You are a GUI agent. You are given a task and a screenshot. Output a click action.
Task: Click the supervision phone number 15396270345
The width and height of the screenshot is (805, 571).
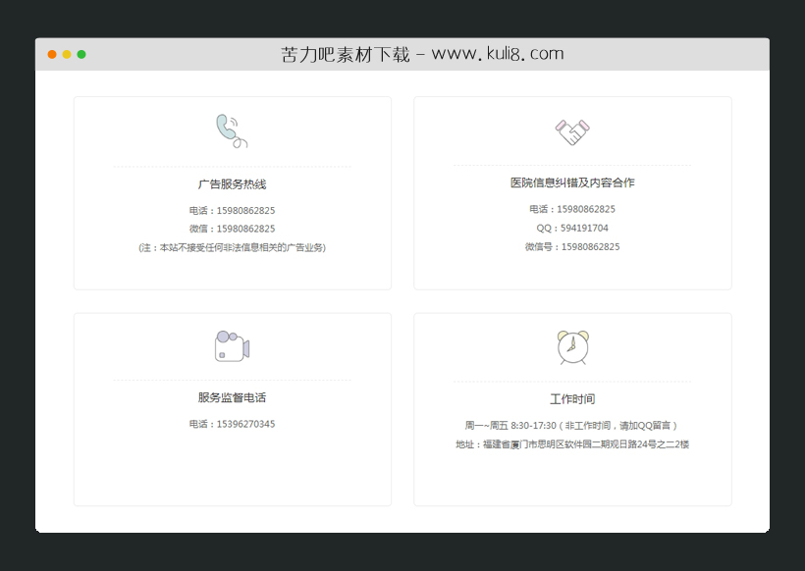click(231, 424)
